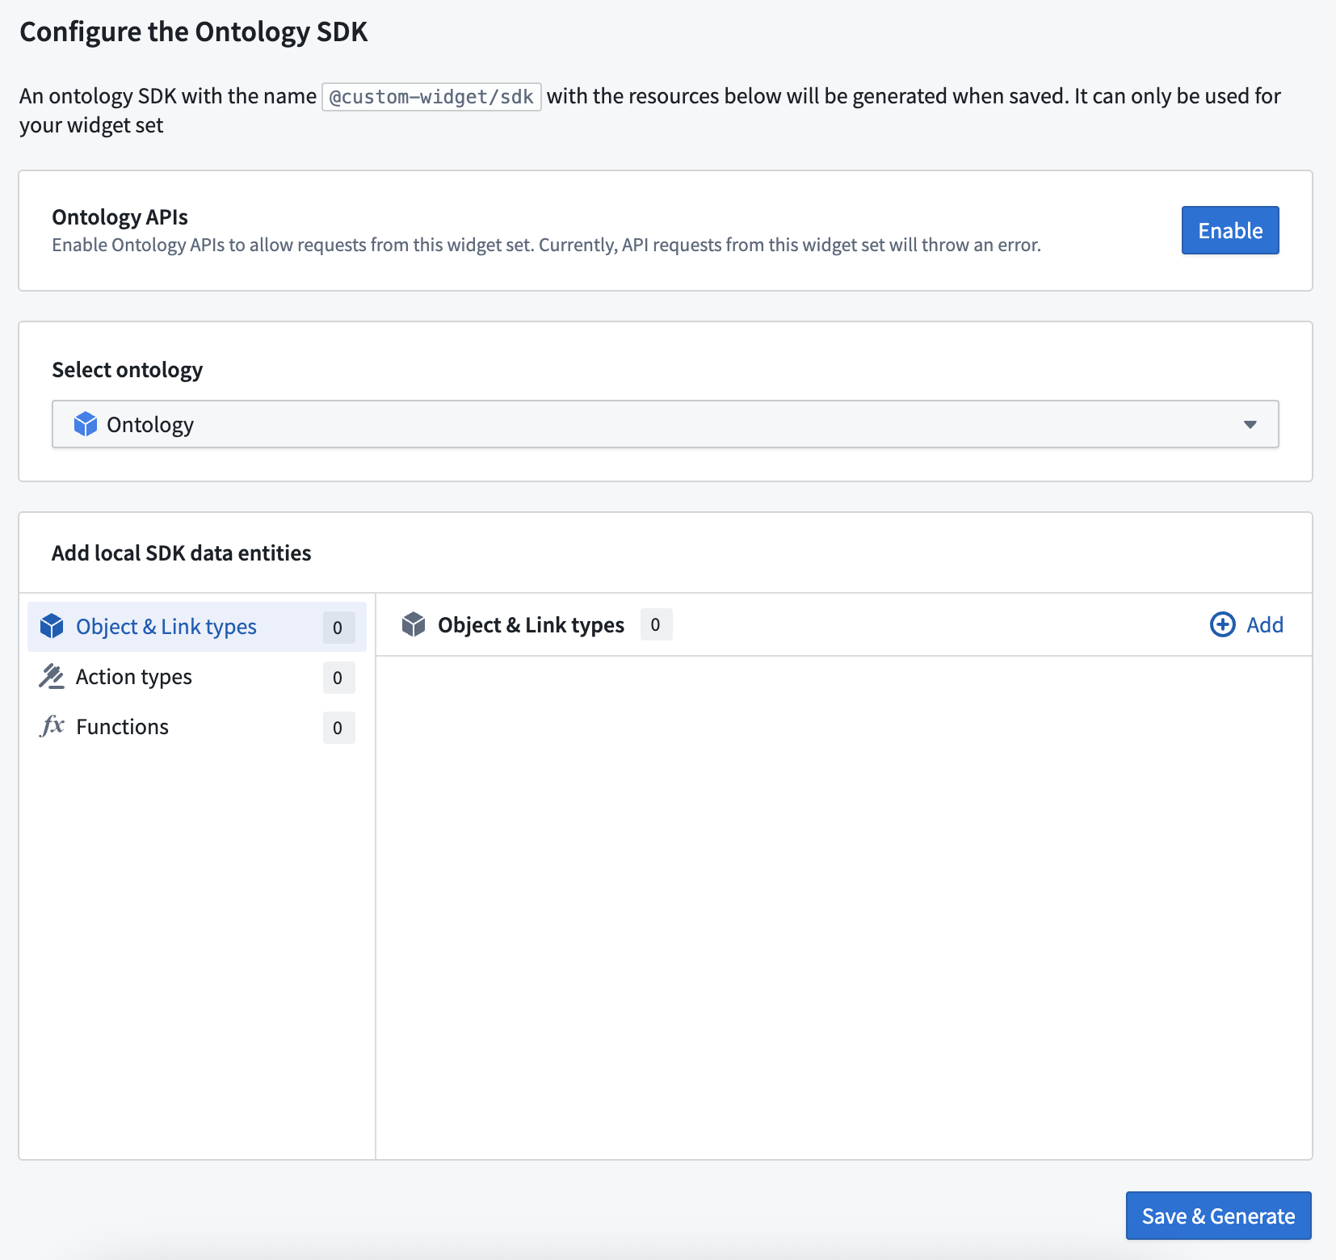Click the circled plus icon next to Add
The height and width of the screenshot is (1260, 1336).
pos(1222,624)
